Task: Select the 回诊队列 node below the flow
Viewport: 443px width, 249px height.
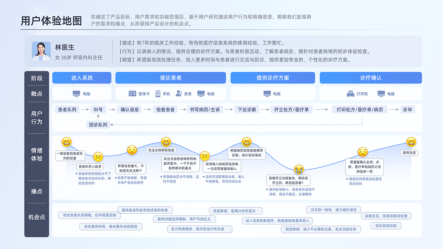Action: 98,124
